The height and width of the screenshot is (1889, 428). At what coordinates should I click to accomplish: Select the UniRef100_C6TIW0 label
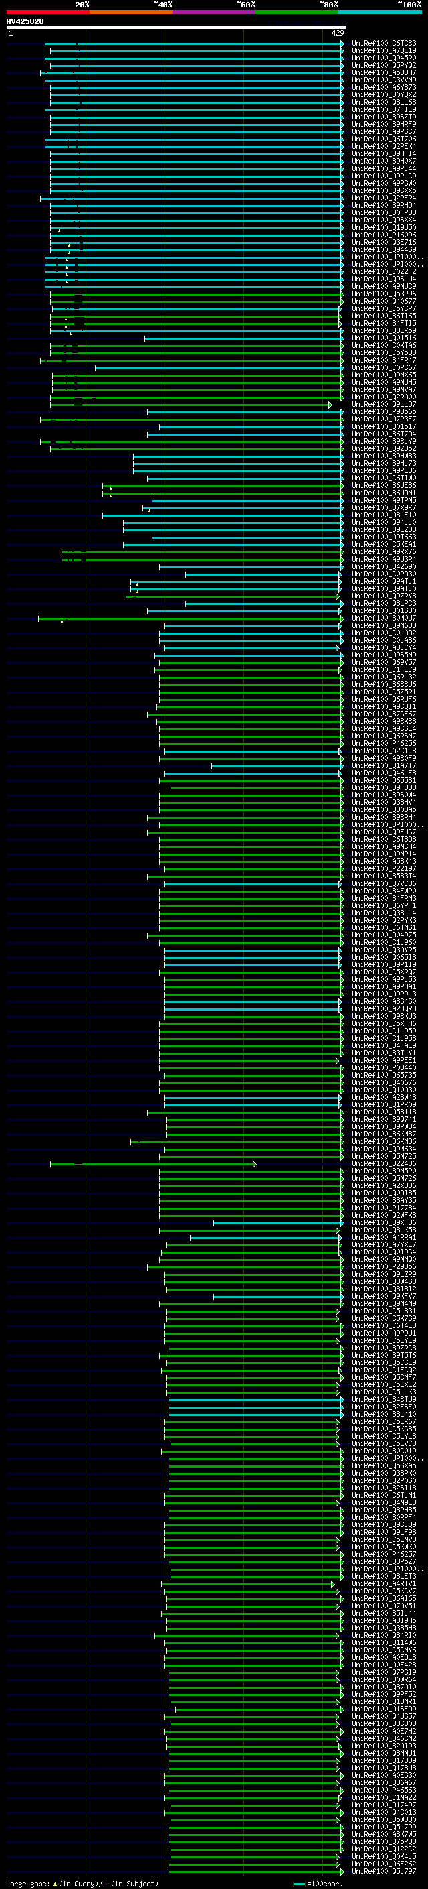[x=383, y=478]
